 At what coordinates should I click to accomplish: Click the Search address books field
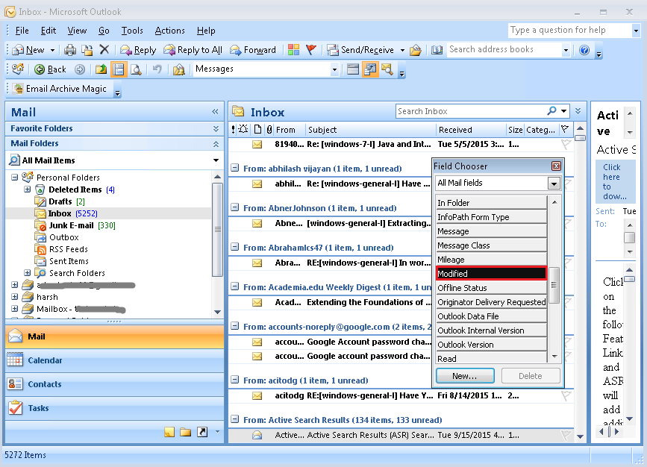[504, 49]
